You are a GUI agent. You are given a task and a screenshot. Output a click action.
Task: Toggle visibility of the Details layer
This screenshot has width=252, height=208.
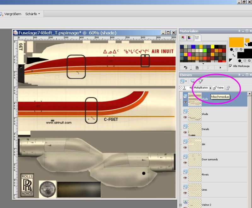coord(185,132)
